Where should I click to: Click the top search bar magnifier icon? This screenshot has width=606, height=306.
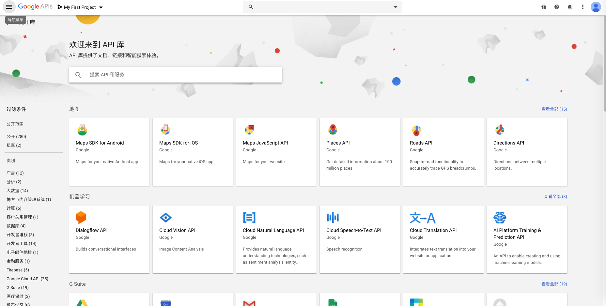pyautogui.click(x=251, y=7)
